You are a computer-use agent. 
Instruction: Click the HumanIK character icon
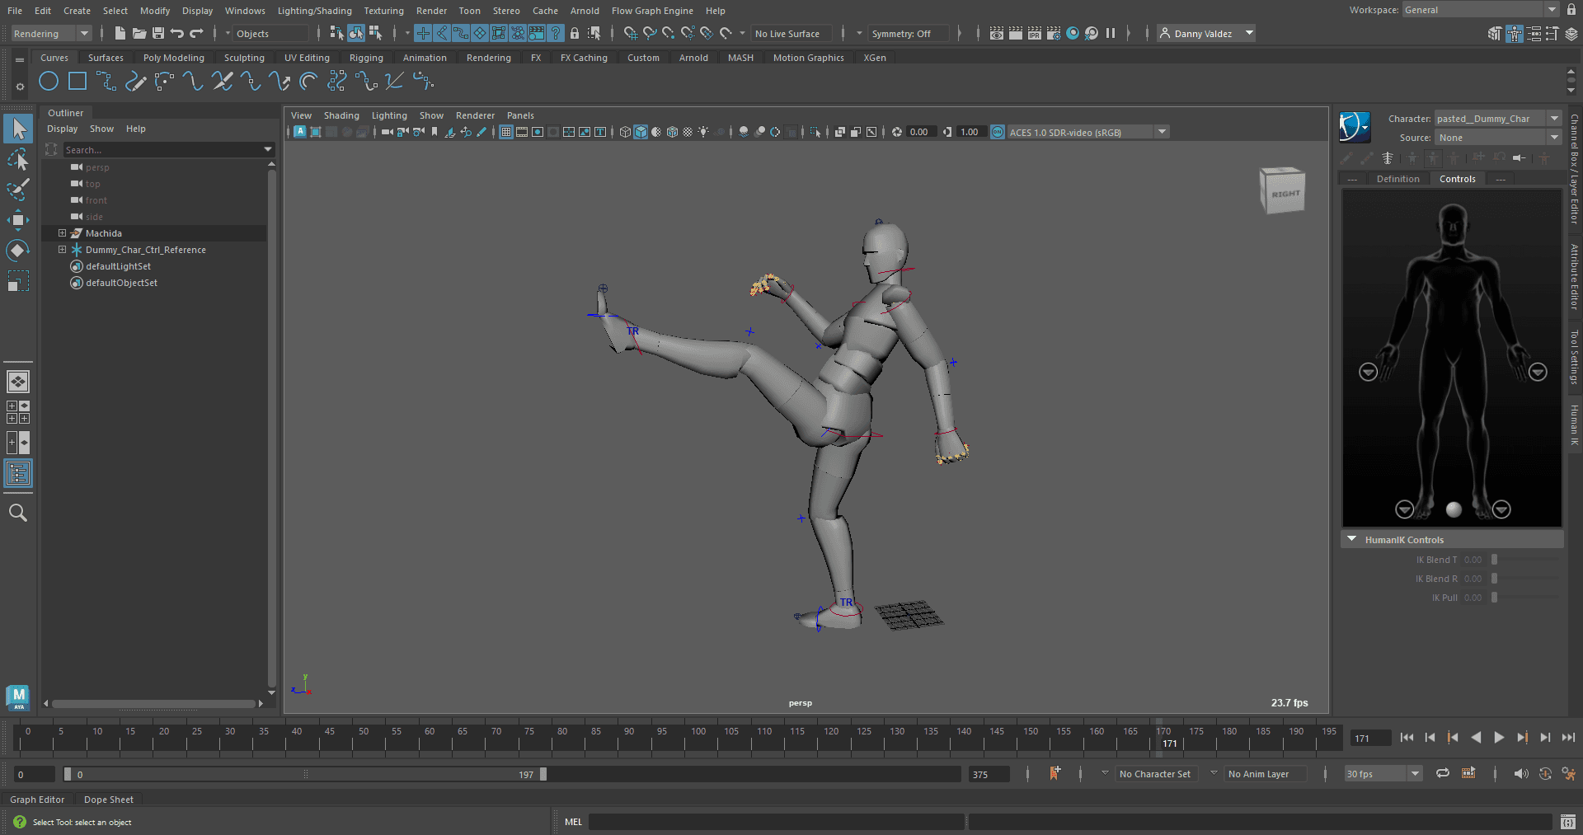click(x=1355, y=127)
